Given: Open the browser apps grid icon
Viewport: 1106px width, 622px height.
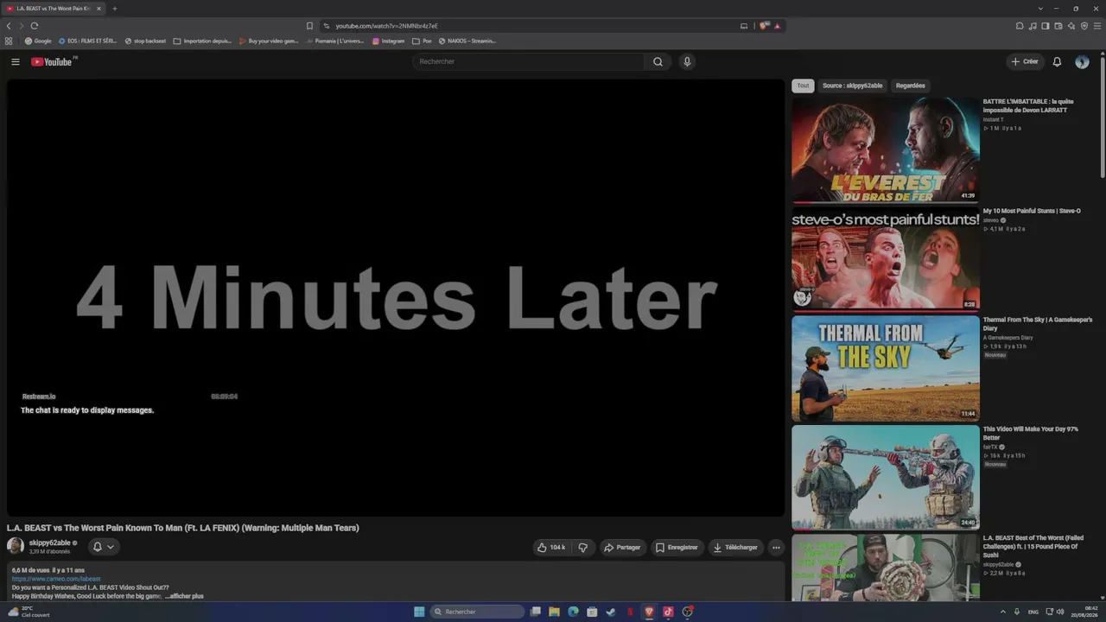Looking at the screenshot, I should pyautogui.click(x=9, y=41).
